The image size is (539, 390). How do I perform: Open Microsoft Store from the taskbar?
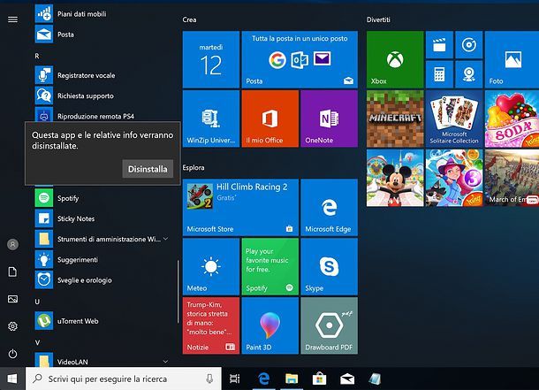(x=319, y=379)
